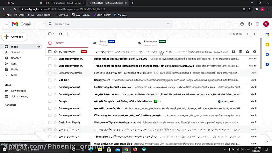
Task: Compose a new email
Action: point(14,37)
